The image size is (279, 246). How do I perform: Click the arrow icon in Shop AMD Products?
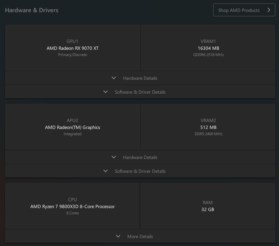pos(269,10)
